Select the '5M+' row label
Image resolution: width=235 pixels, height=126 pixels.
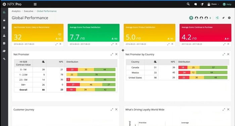[23, 85]
